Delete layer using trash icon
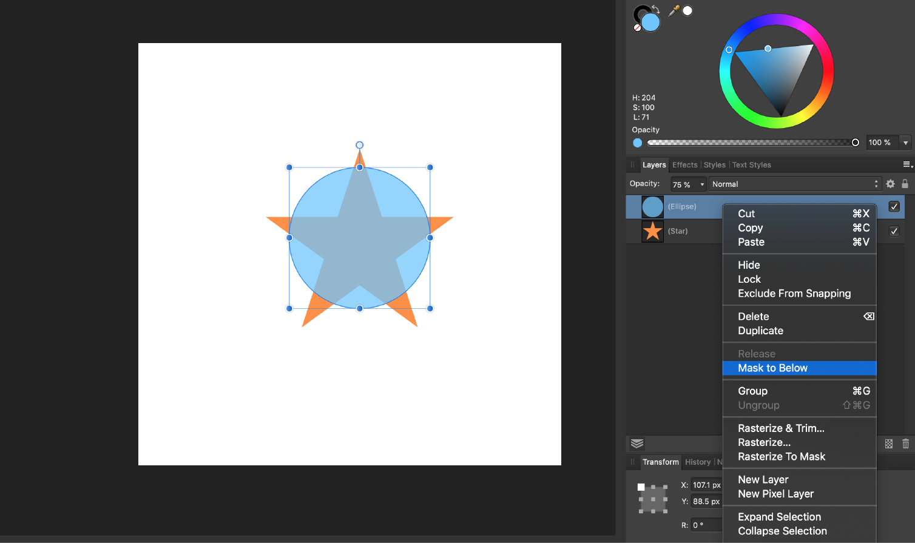This screenshot has width=915, height=543. 905,444
